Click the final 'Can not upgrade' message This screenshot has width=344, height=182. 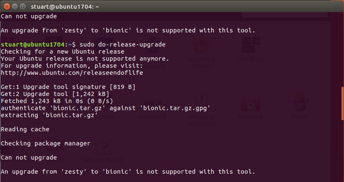pyautogui.click(x=29, y=157)
